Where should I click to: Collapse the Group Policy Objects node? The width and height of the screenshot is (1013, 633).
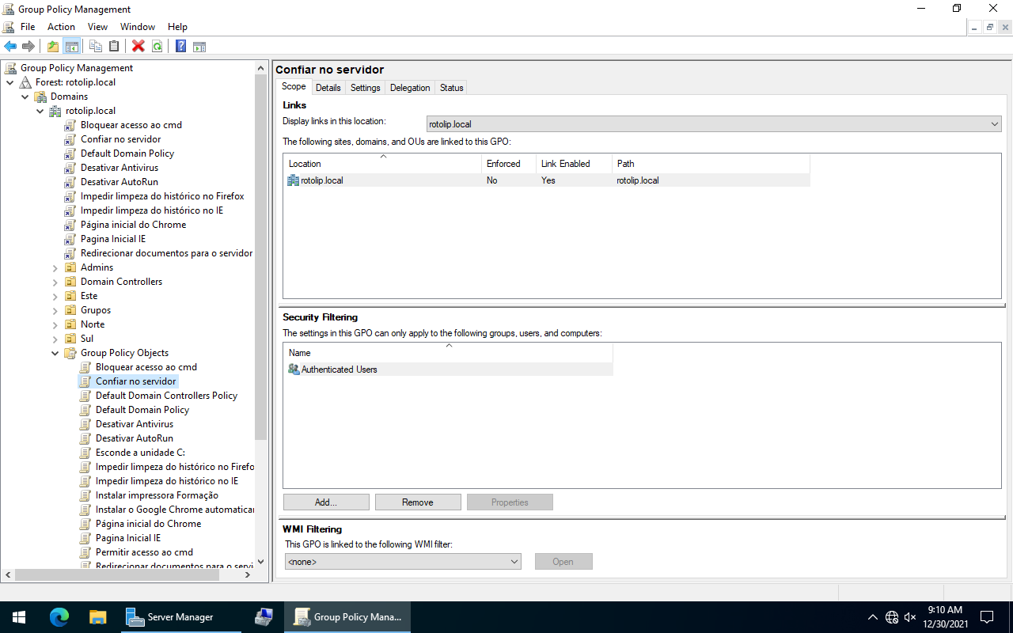pos(55,353)
